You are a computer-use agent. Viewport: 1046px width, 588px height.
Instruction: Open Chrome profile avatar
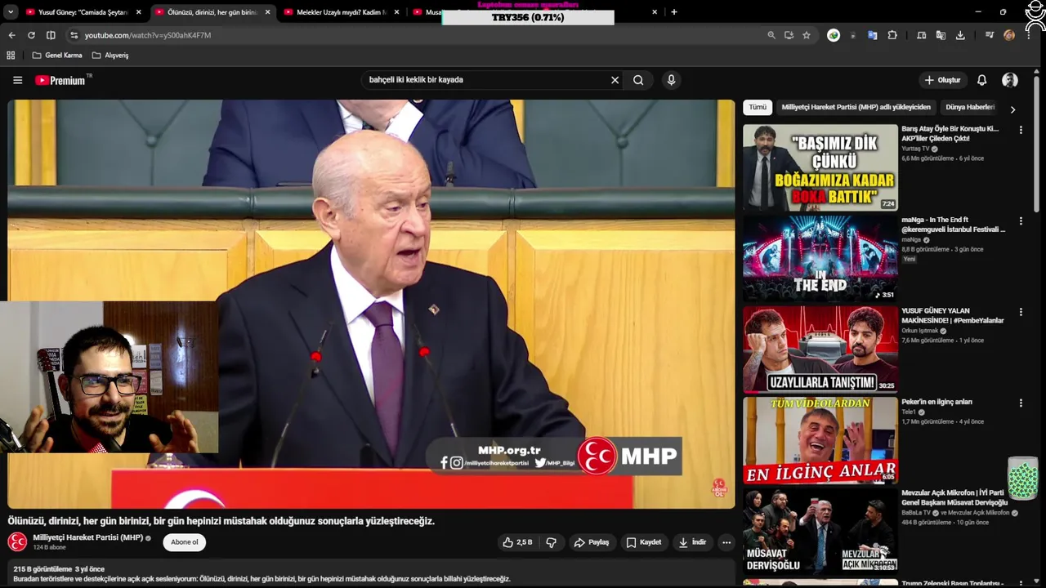tap(1009, 35)
